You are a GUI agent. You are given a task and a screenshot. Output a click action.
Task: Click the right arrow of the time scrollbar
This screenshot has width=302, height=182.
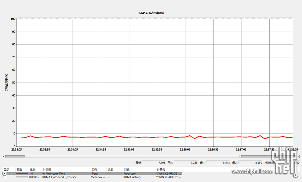(298, 157)
